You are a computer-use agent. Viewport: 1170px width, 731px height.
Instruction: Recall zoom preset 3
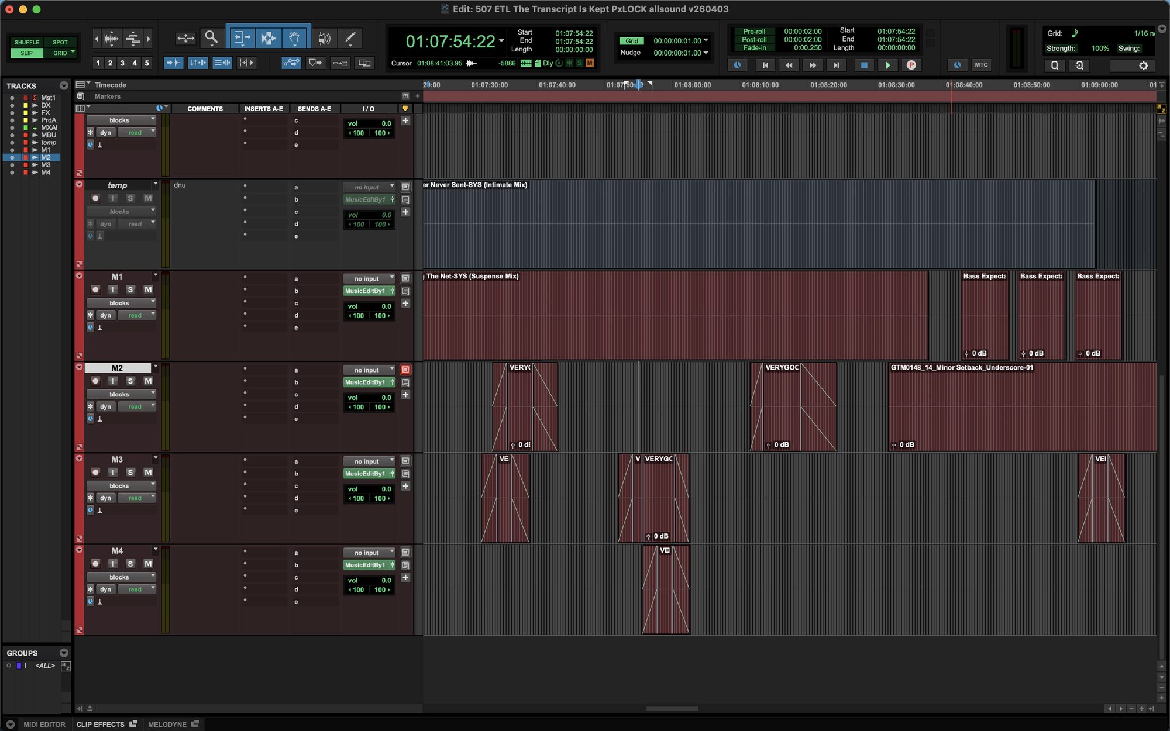pos(122,63)
